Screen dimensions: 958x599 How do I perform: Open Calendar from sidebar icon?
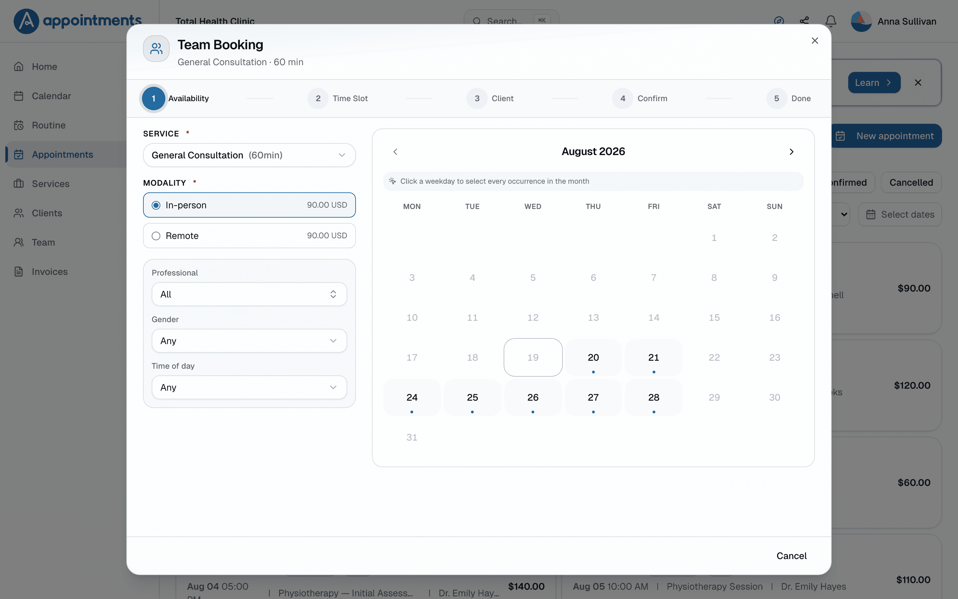point(19,96)
